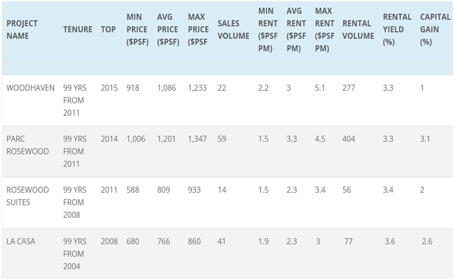454x280 pixels.
Task: Click min price value 588
Action: coord(132,190)
